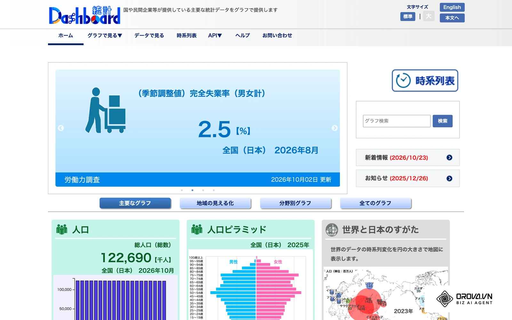
Task: Open the 完全失業率 carousel slide
Action: click(x=197, y=128)
